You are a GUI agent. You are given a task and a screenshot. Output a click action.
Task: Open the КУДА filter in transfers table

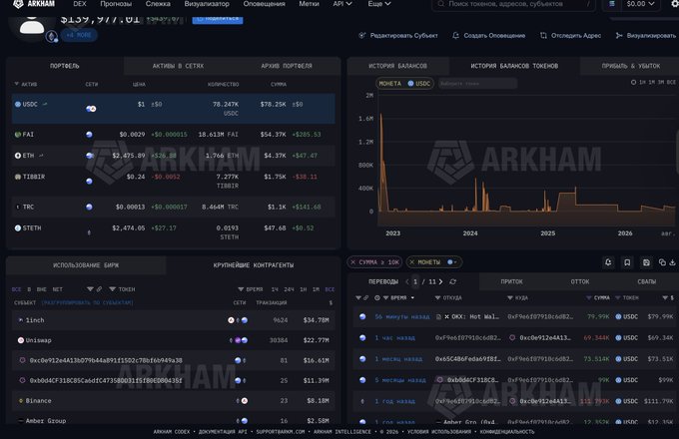(x=517, y=298)
